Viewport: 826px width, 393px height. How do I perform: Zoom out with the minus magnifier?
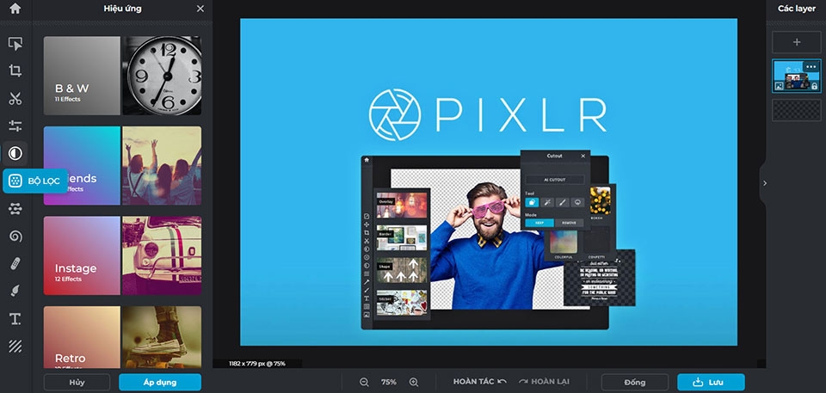(x=365, y=382)
